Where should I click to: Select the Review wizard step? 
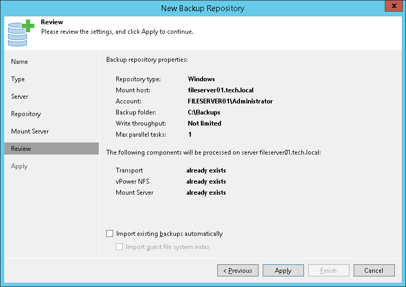coord(21,149)
